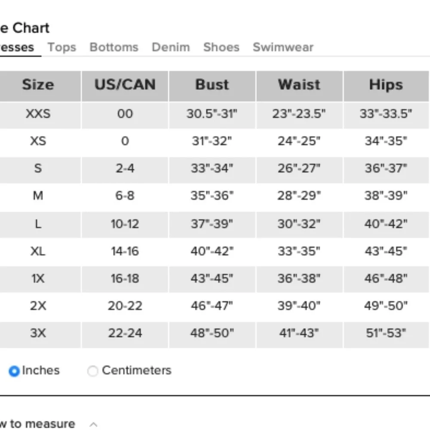Click the Inches label text
Image resolution: width=430 pixels, height=430 pixels.
(x=40, y=371)
